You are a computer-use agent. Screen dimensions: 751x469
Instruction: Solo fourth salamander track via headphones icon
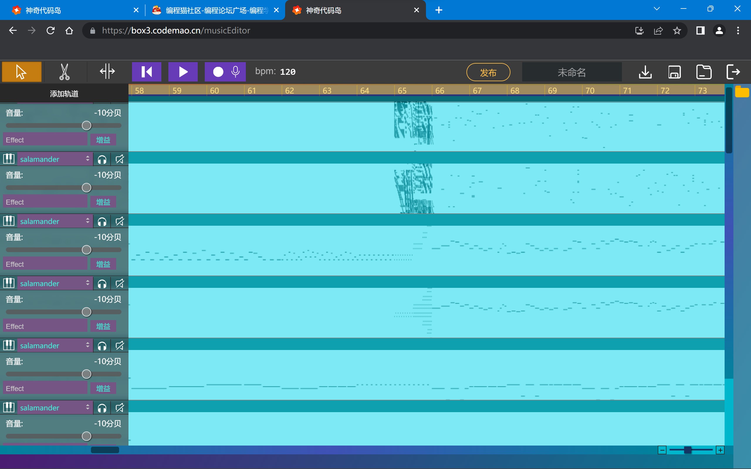102,346
